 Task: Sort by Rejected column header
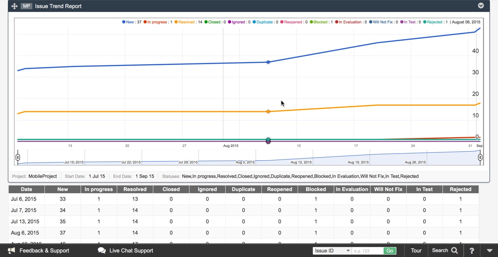coord(461,189)
